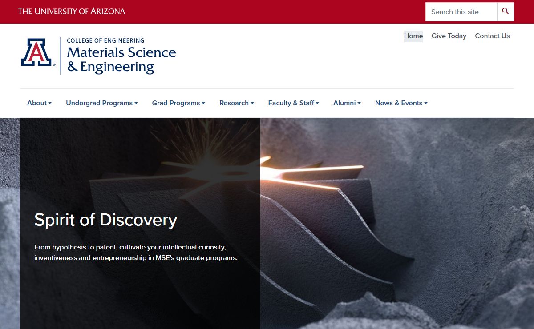Screen dimensions: 534x329
Task: Click the Spirit of Discovery heading
Action: (106, 220)
